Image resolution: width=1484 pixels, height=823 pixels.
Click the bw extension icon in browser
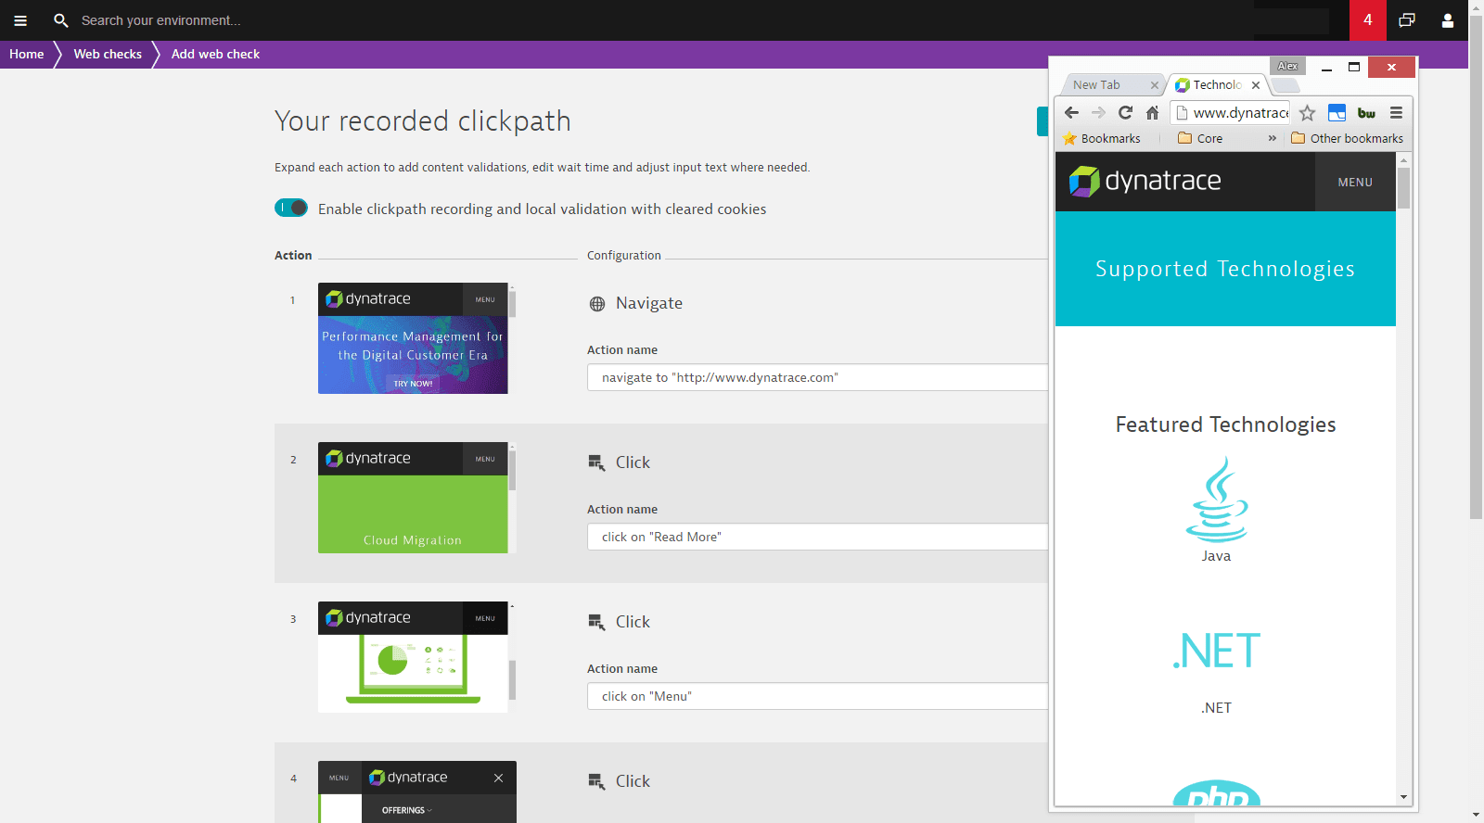tap(1366, 113)
